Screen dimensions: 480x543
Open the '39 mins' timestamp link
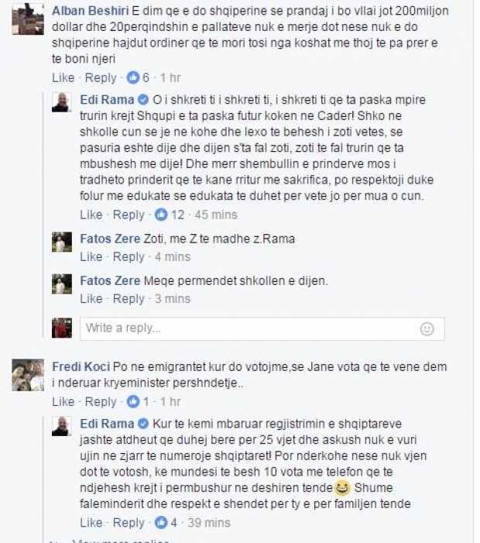point(209,523)
